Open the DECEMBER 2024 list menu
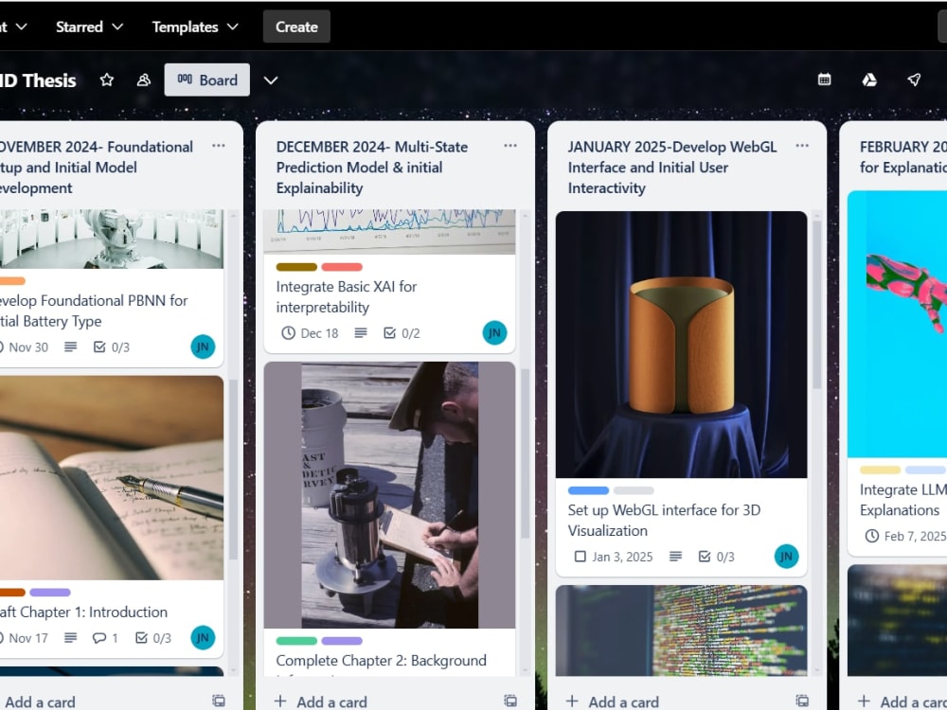Viewport: 947px width, 710px height. tap(510, 147)
